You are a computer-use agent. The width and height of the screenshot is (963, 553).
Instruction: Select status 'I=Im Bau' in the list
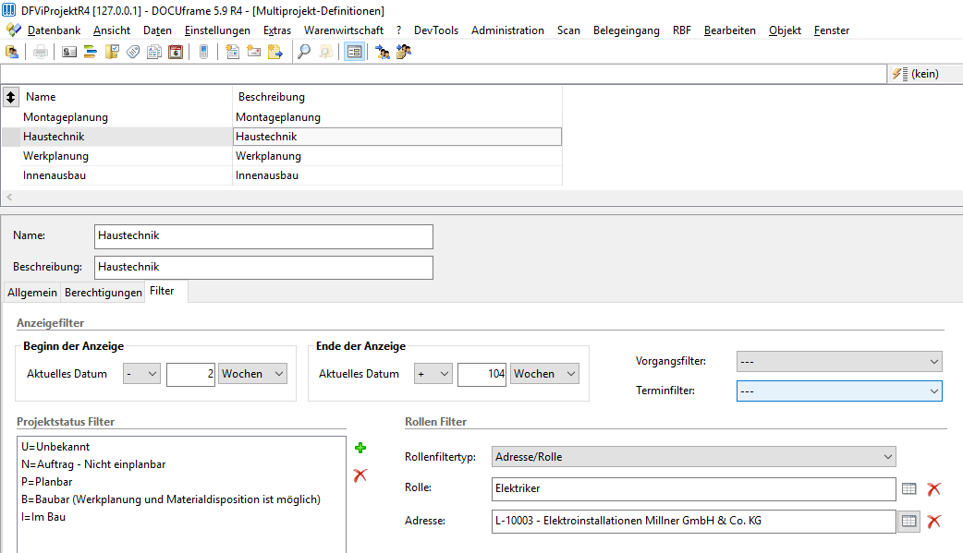click(x=43, y=517)
